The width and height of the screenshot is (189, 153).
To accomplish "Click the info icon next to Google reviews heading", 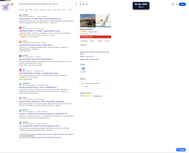I will pyautogui.click(x=92, y=93).
